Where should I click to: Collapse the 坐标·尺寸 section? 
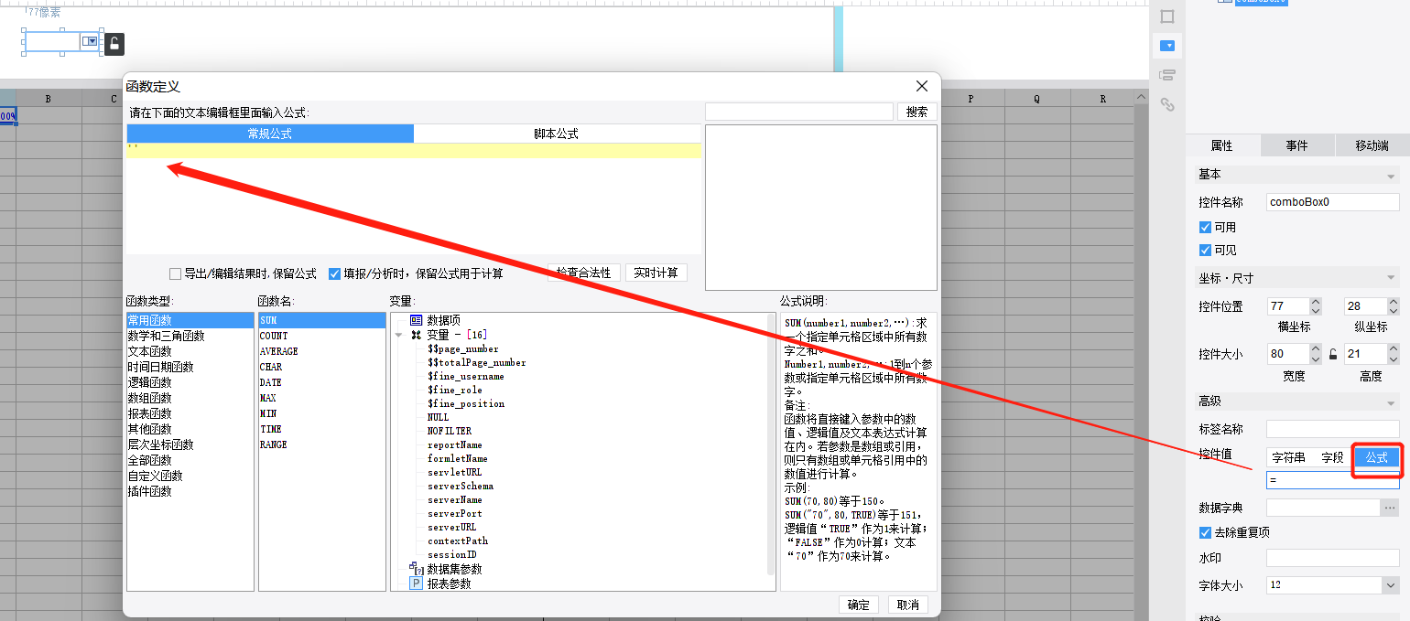click(1391, 278)
